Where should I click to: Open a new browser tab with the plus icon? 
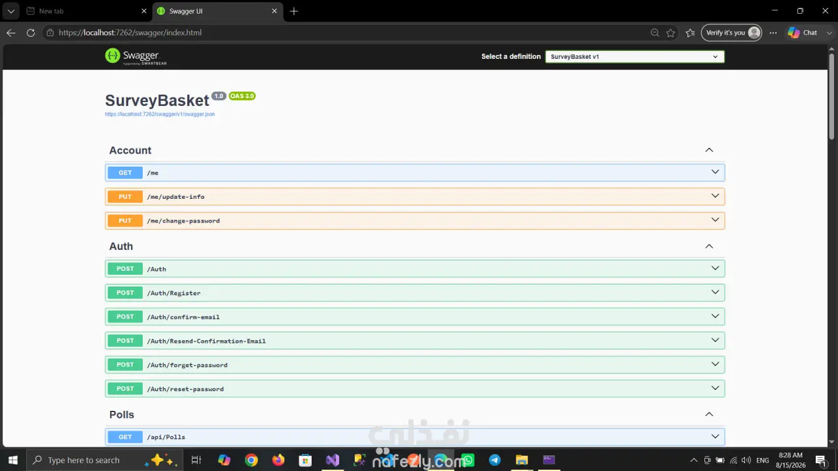(294, 11)
